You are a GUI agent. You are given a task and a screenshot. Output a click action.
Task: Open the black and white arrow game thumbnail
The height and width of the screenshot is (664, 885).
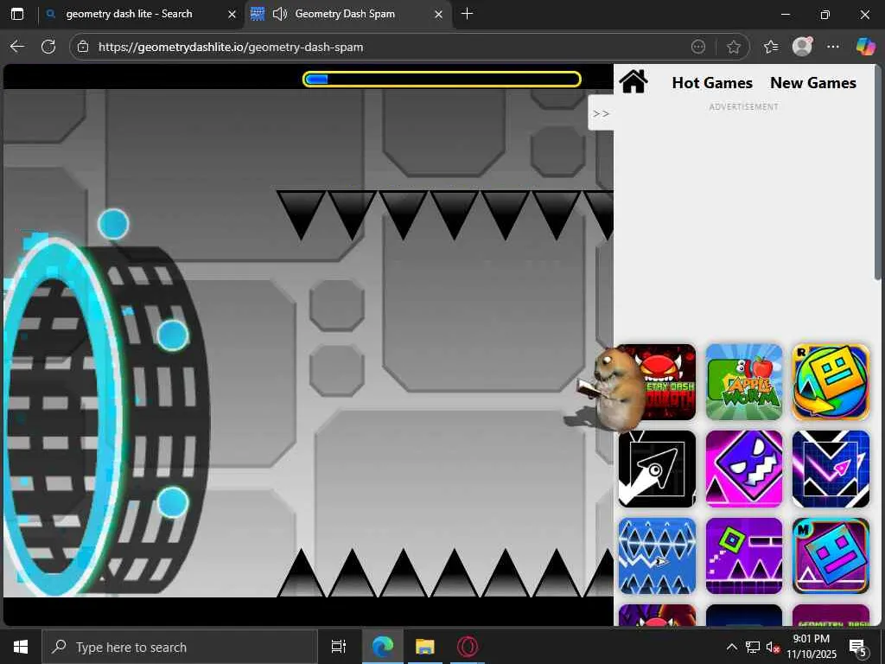click(658, 469)
